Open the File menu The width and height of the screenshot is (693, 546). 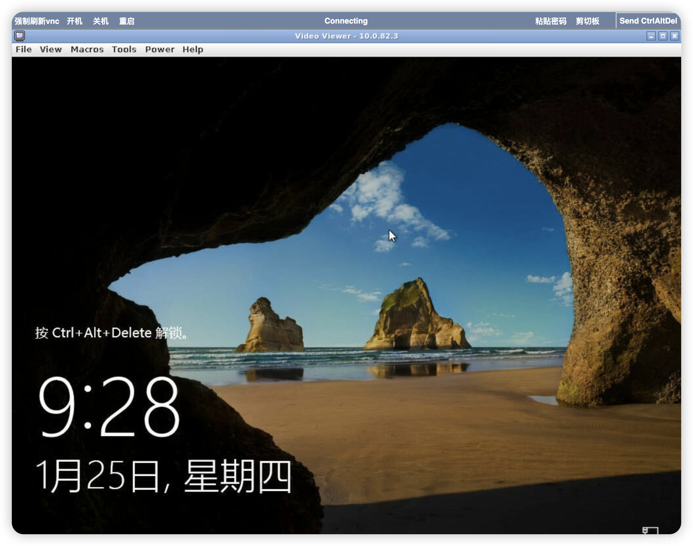pos(23,49)
